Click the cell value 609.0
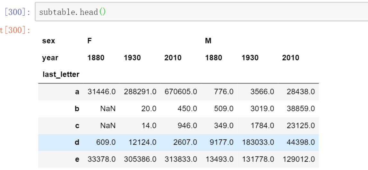 pyautogui.click(x=106, y=142)
